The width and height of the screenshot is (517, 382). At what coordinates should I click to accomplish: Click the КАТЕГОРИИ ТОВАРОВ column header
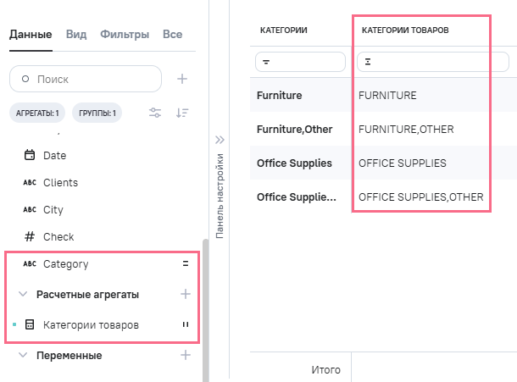[x=405, y=30]
